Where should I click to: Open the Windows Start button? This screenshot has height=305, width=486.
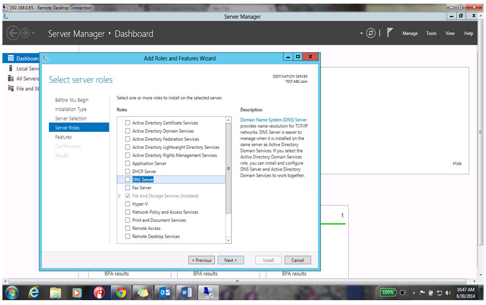pyautogui.click(x=11, y=292)
